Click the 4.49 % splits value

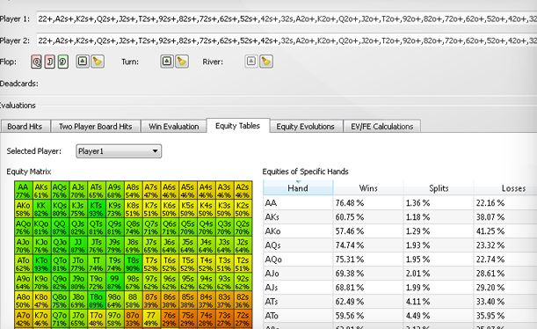pyautogui.click(x=417, y=315)
